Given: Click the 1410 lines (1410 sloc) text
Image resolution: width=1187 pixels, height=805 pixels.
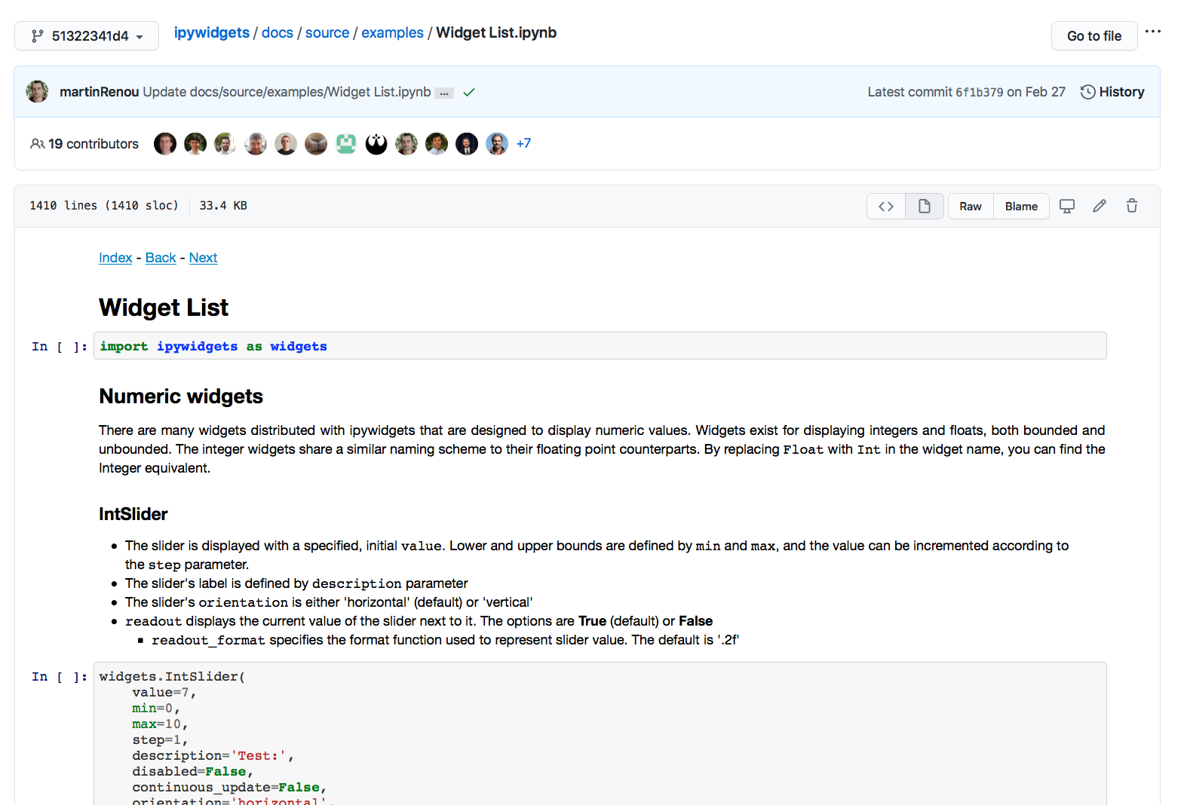Looking at the screenshot, I should (x=104, y=206).
